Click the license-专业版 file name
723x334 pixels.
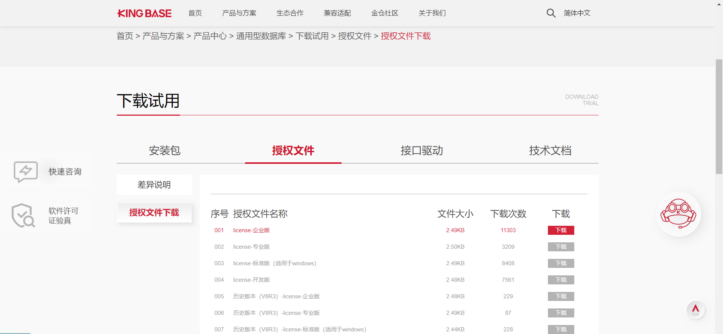click(x=252, y=247)
